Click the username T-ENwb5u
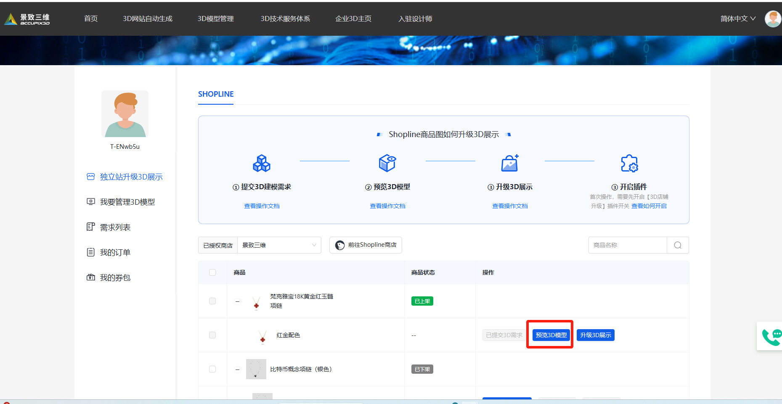 click(x=125, y=147)
